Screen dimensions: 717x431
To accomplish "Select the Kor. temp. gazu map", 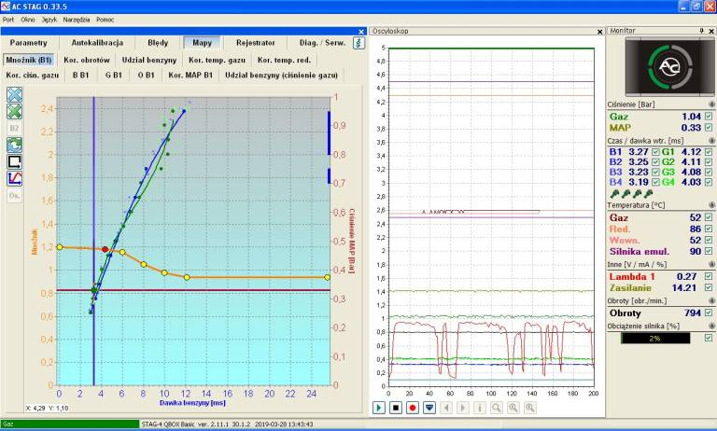I will (217, 60).
